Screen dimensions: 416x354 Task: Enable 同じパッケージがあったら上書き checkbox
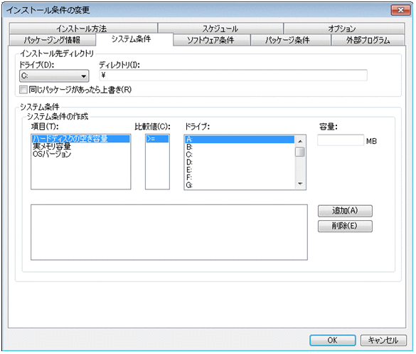click(23, 90)
